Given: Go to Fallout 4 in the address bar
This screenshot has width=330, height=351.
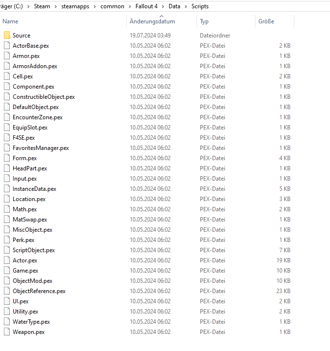Looking at the screenshot, I should (146, 6).
